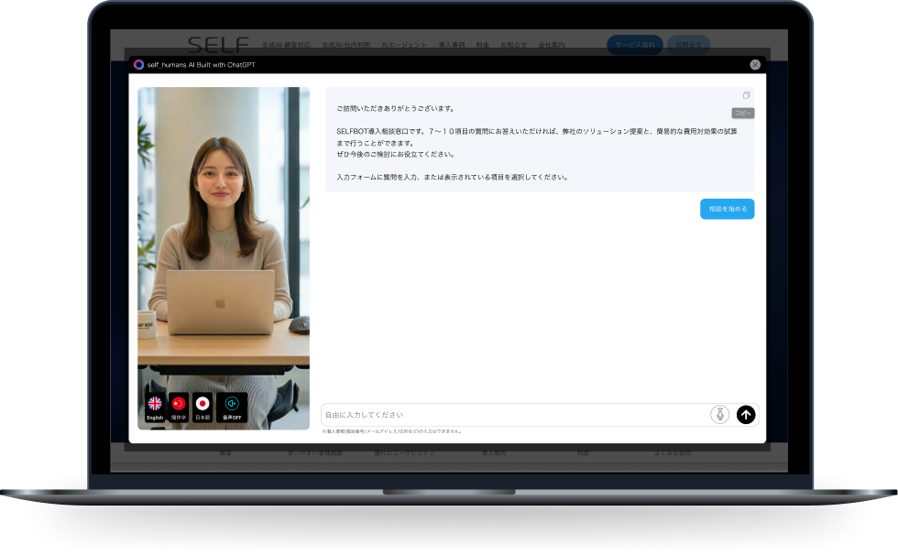Click the 自由に入力してください text field
Screen dimensions: 898x555
(513, 415)
